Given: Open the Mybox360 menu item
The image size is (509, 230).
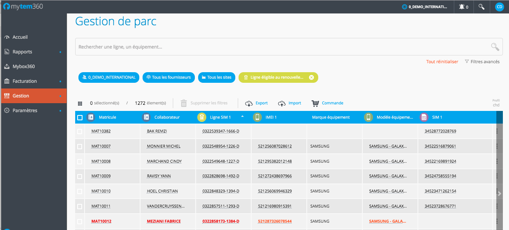Looking at the screenshot, I should (33, 66).
